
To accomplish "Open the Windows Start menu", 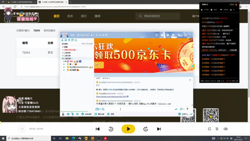I will click(x=3, y=138).
